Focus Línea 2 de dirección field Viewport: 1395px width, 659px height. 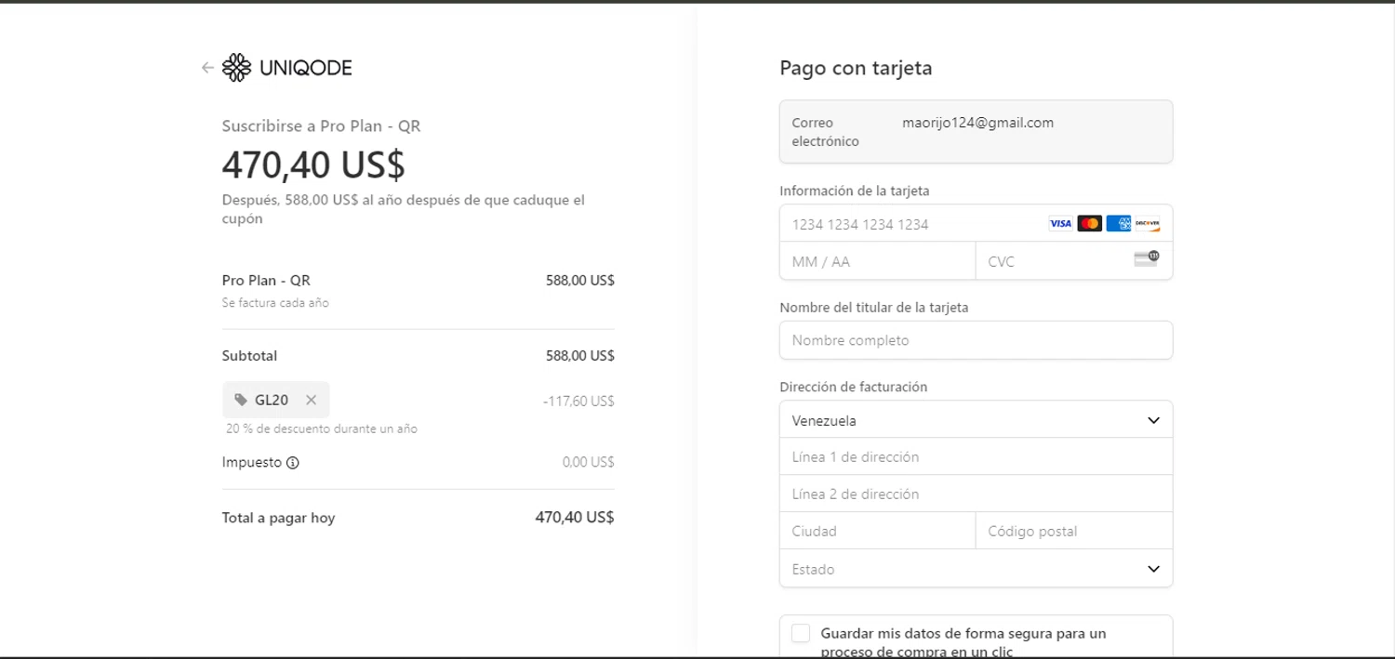976,494
